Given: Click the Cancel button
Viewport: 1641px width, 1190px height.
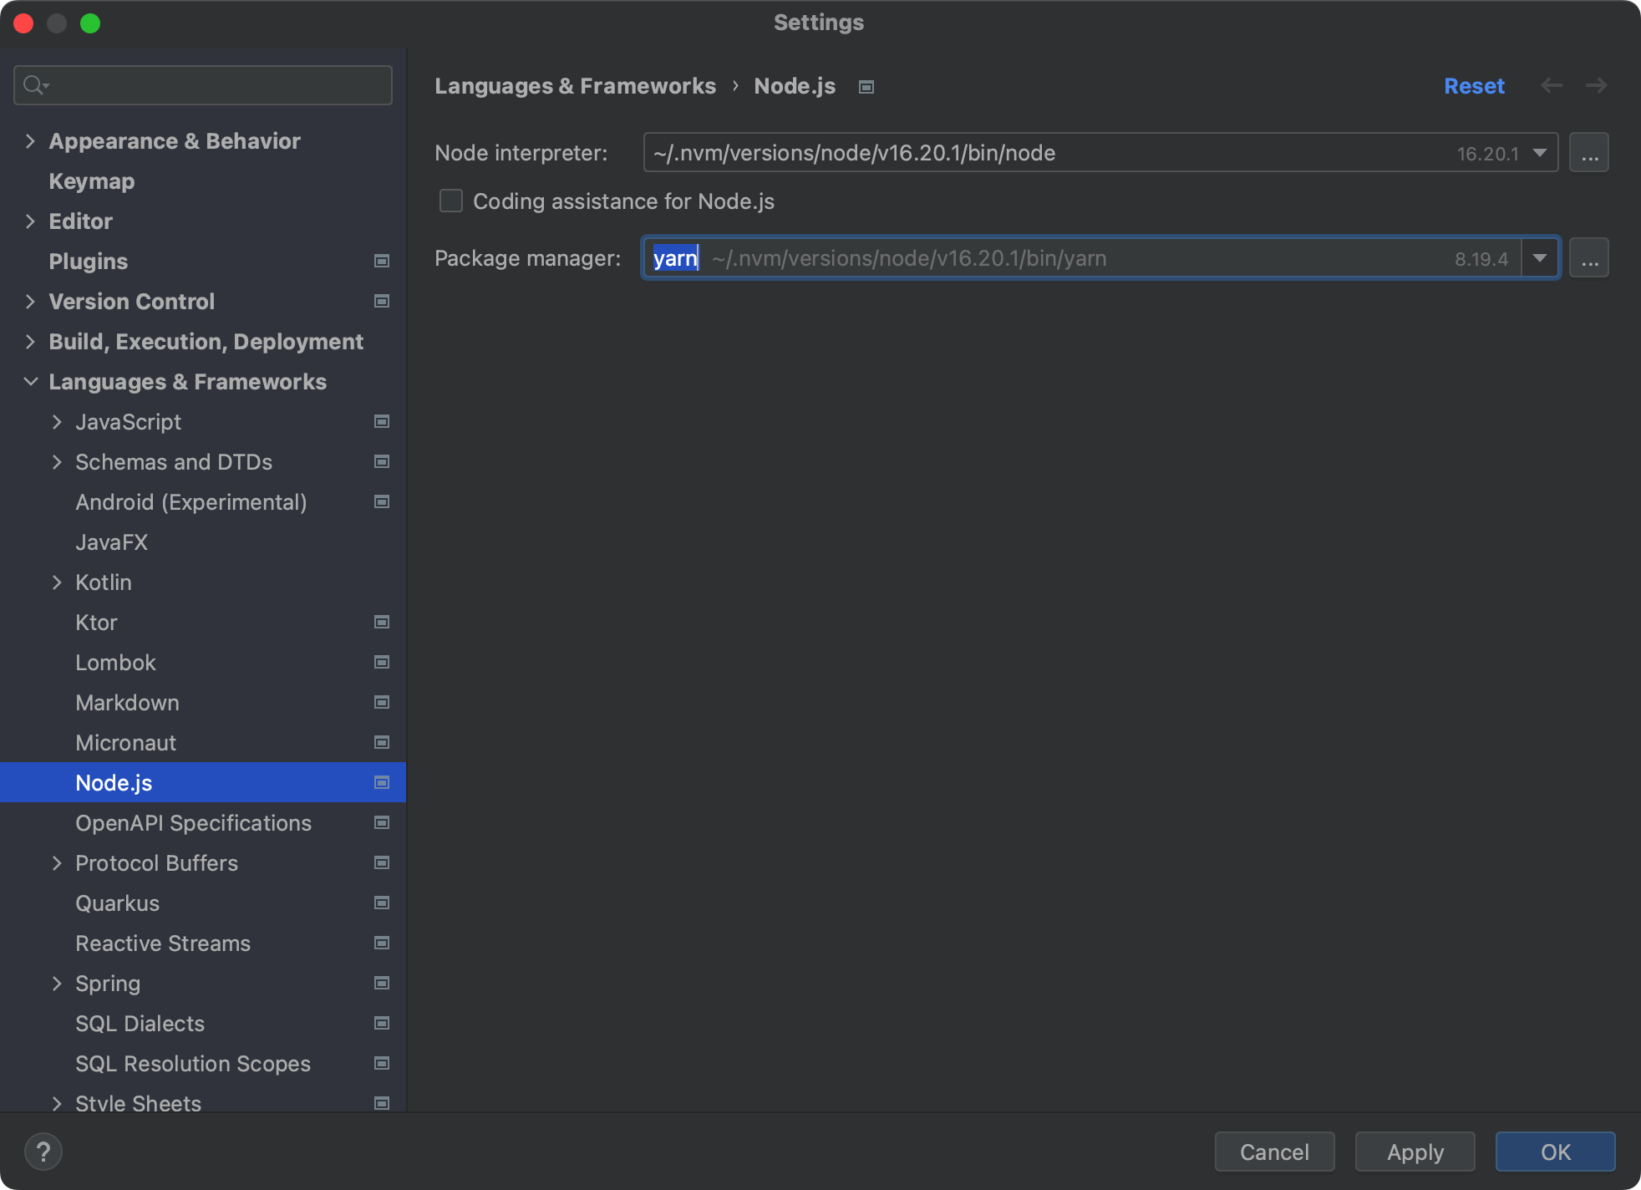Looking at the screenshot, I should click(1274, 1152).
